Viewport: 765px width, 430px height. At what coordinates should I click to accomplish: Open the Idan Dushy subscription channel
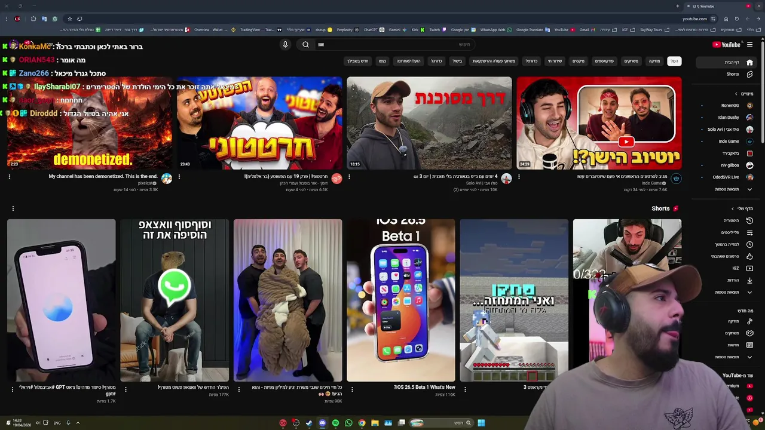725,118
